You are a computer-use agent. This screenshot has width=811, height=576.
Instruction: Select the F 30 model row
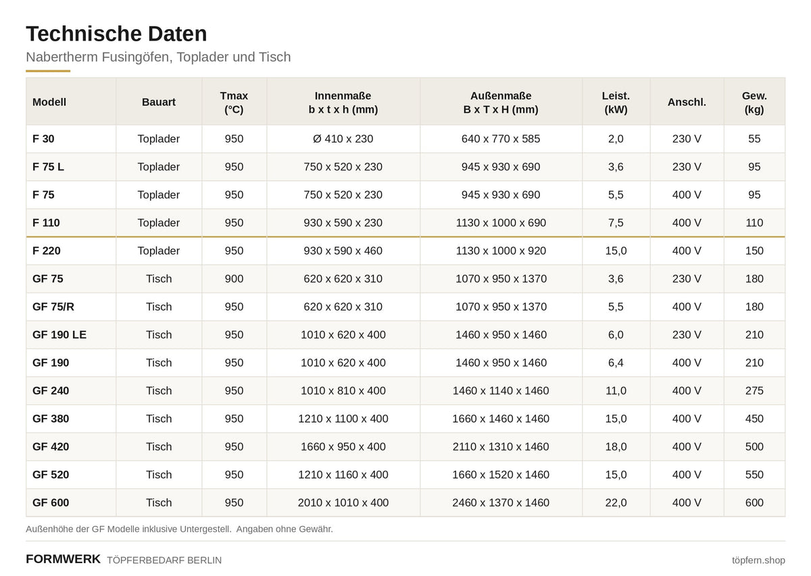(405, 139)
